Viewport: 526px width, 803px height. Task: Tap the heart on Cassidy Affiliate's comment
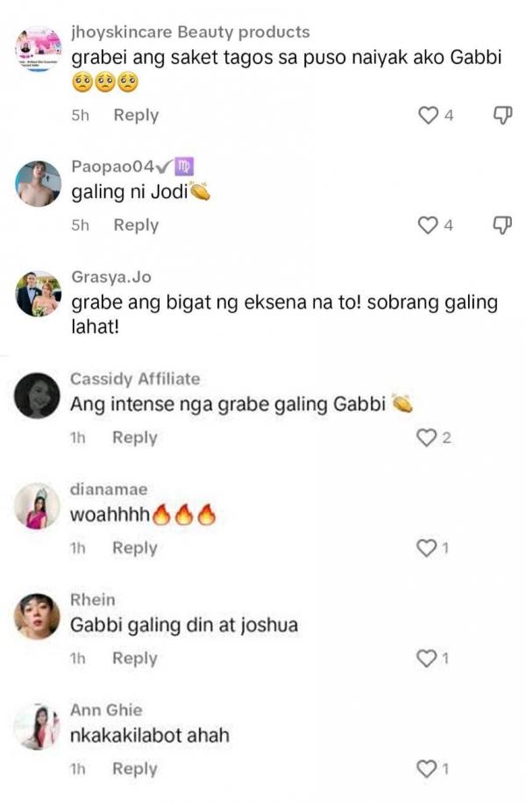(426, 437)
